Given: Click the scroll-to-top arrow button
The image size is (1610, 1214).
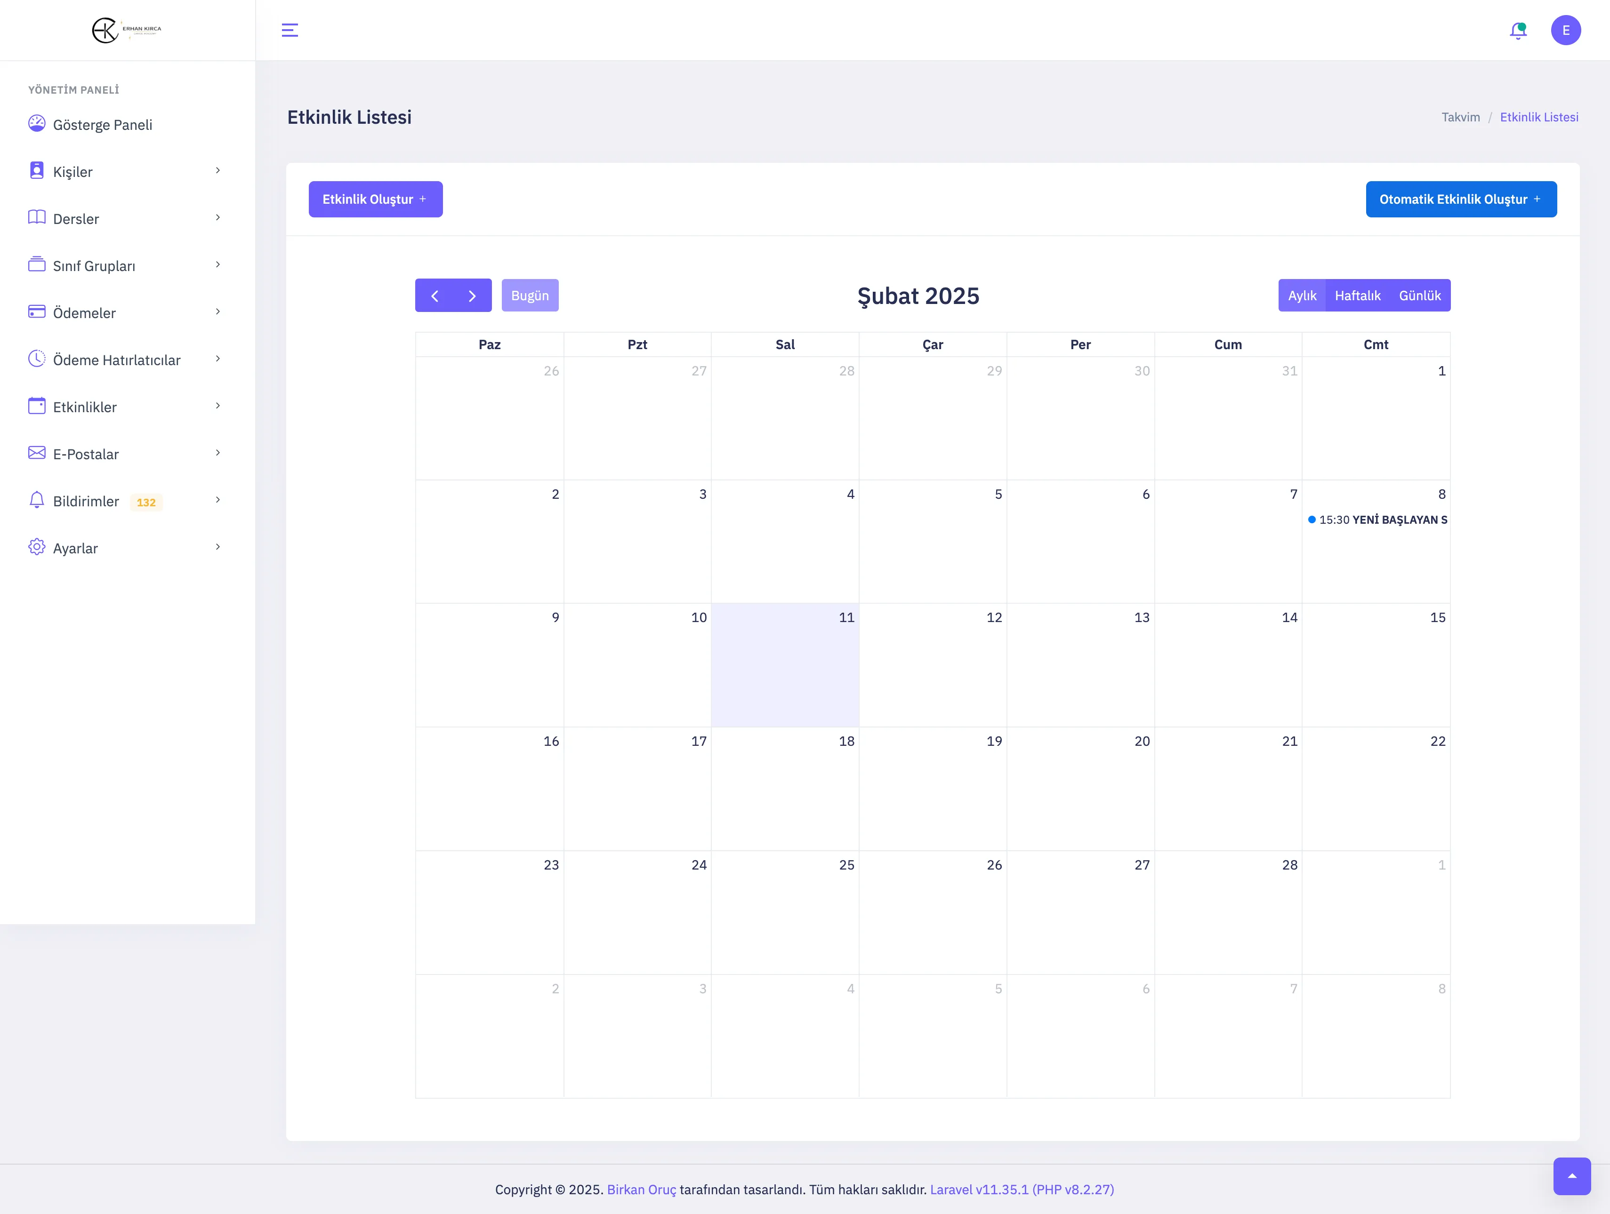Looking at the screenshot, I should click(x=1571, y=1175).
